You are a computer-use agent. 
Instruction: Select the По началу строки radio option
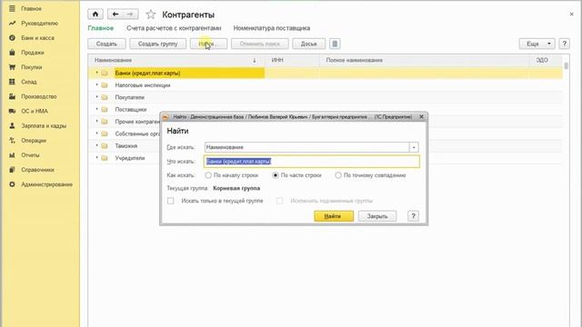click(208, 175)
